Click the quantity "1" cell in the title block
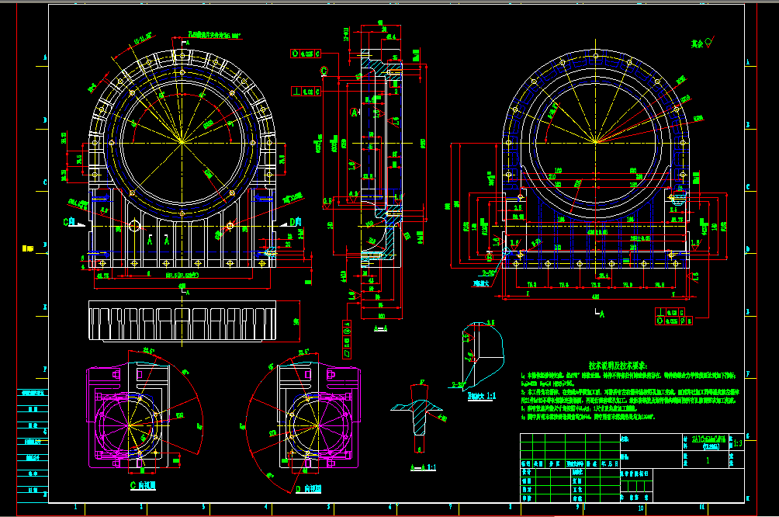Screen dimensions: 779x517 [x=707, y=460]
